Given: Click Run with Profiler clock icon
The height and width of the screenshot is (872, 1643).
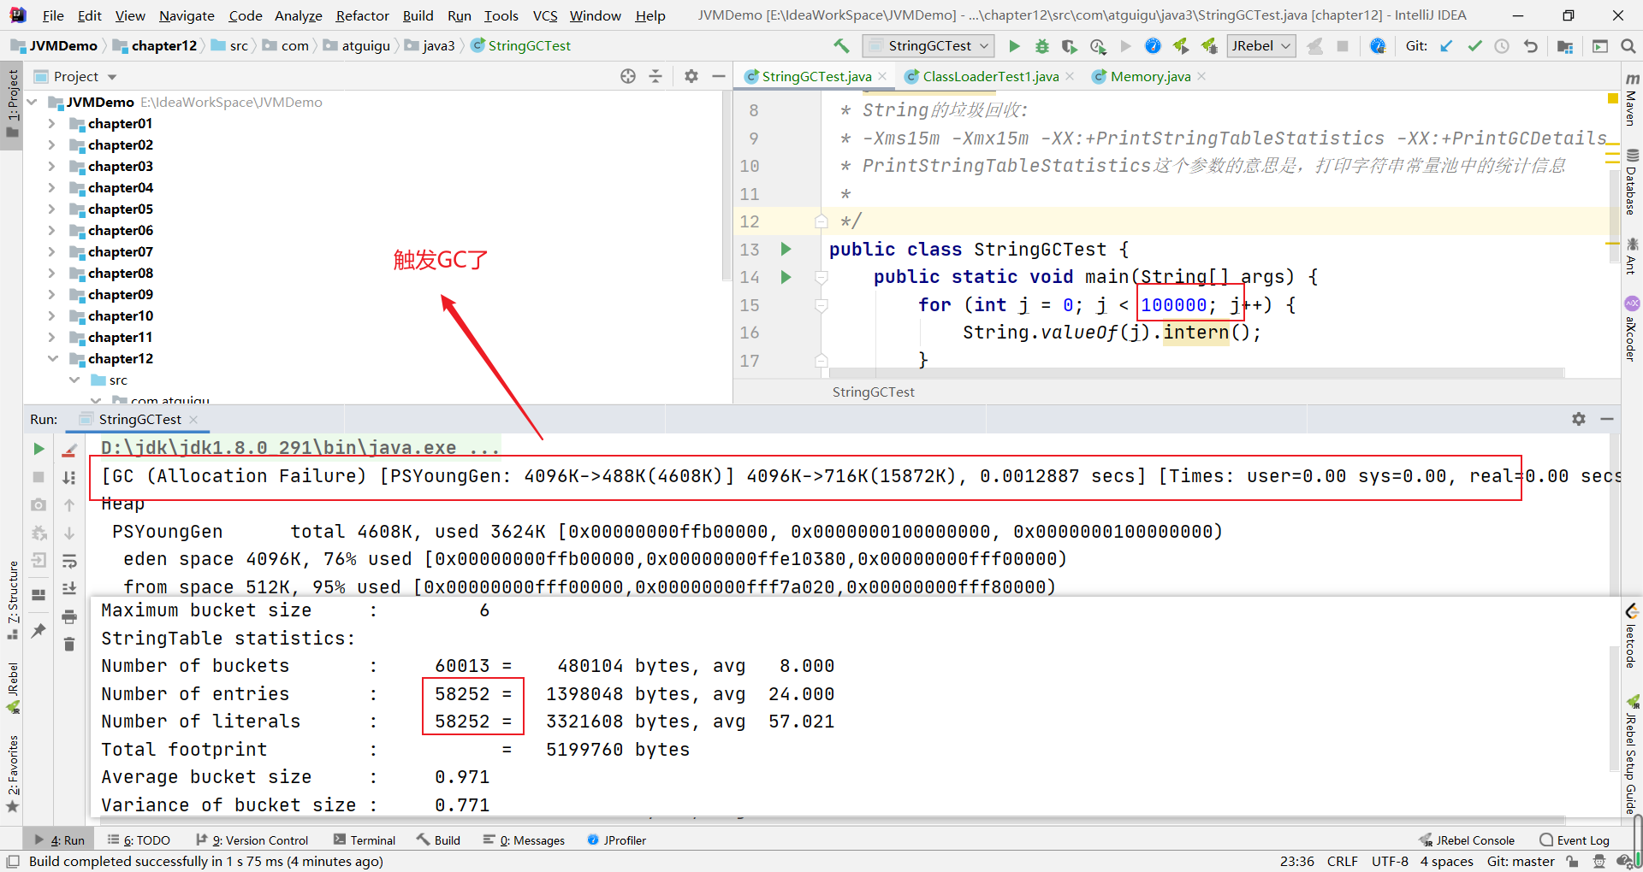Looking at the screenshot, I should [1098, 45].
